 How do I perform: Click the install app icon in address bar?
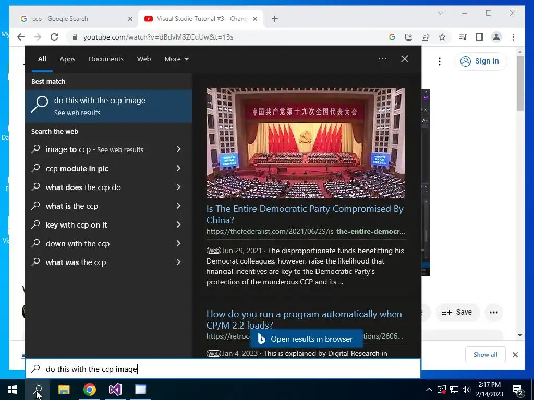(x=409, y=37)
